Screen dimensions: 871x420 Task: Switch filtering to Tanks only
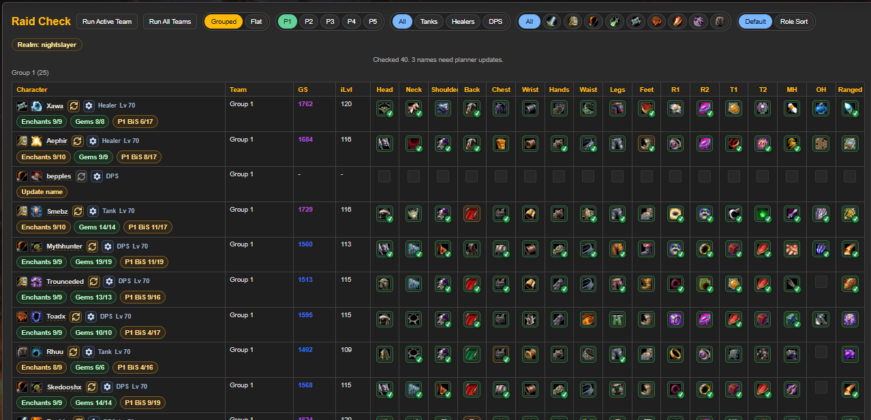(428, 21)
